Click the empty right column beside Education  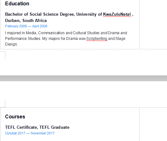(153, 24)
